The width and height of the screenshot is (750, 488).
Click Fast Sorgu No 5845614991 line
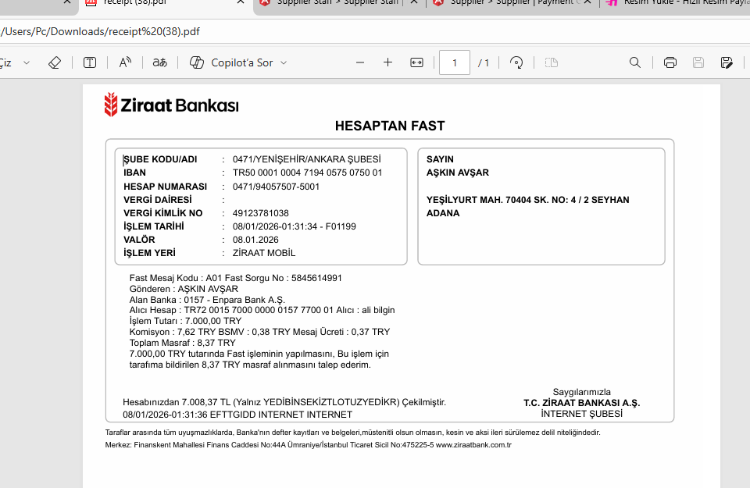[x=236, y=278]
